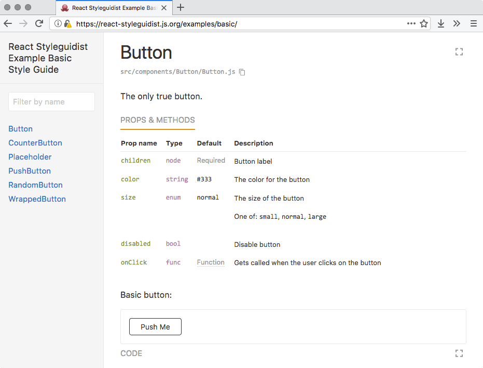Click the browser Back arrow
Image resolution: width=483 pixels, height=368 pixels.
[x=8, y=23]
